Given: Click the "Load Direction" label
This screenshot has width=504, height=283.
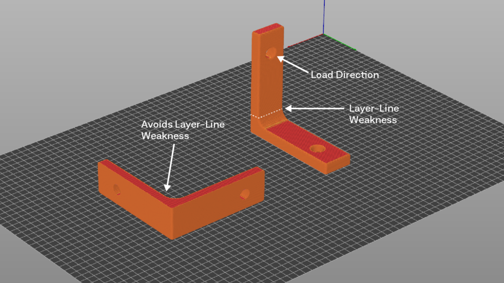Looking at the screenshot, I should pos(345,75).
